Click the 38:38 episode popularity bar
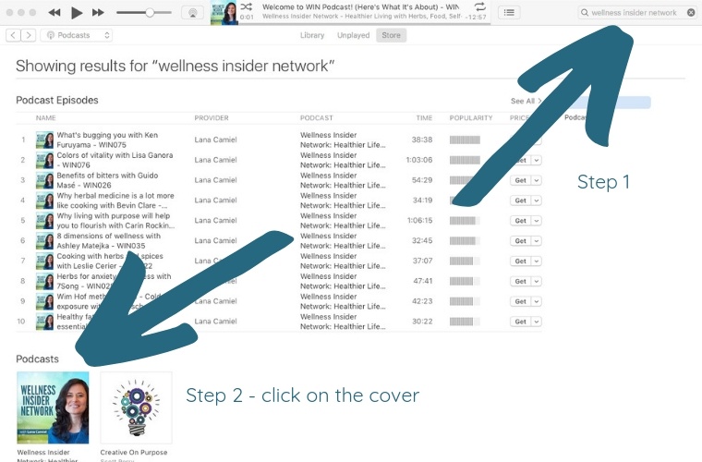 465,140
